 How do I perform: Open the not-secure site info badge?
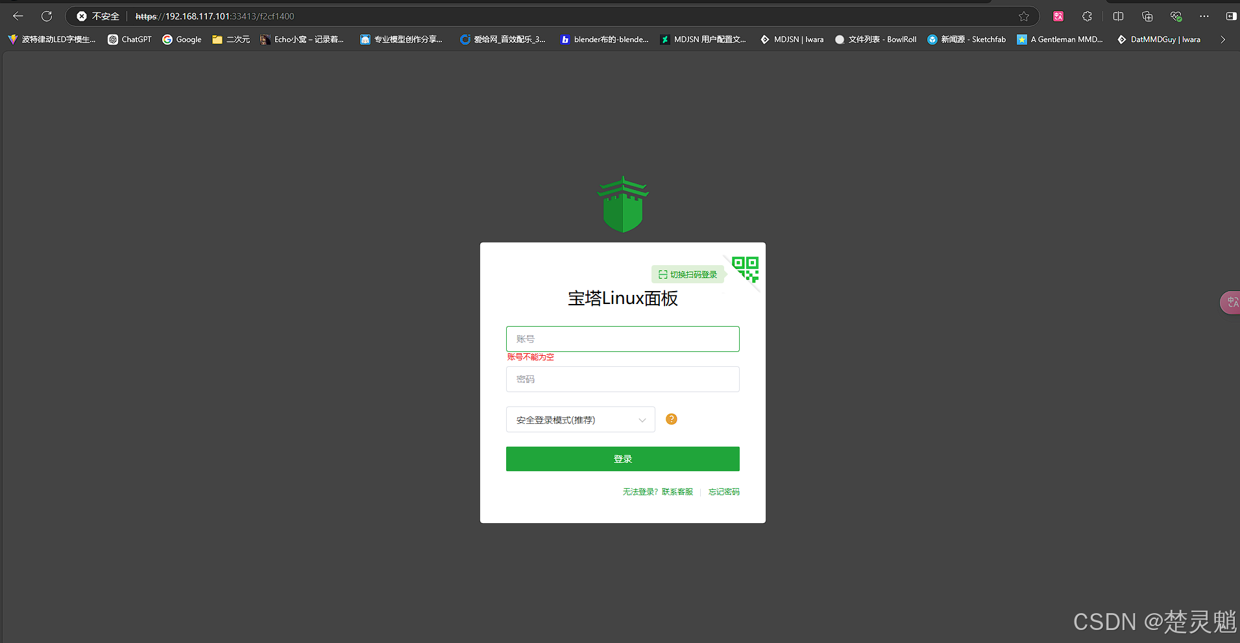point(98,16)
